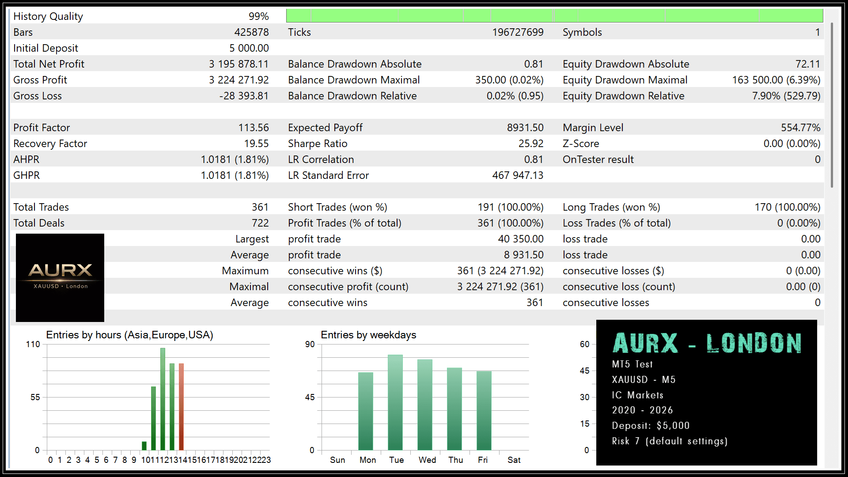Viewport: 848px width, 477px height.
Task: Click the AURX - LONDON info panel
Action: coord(706,392)
